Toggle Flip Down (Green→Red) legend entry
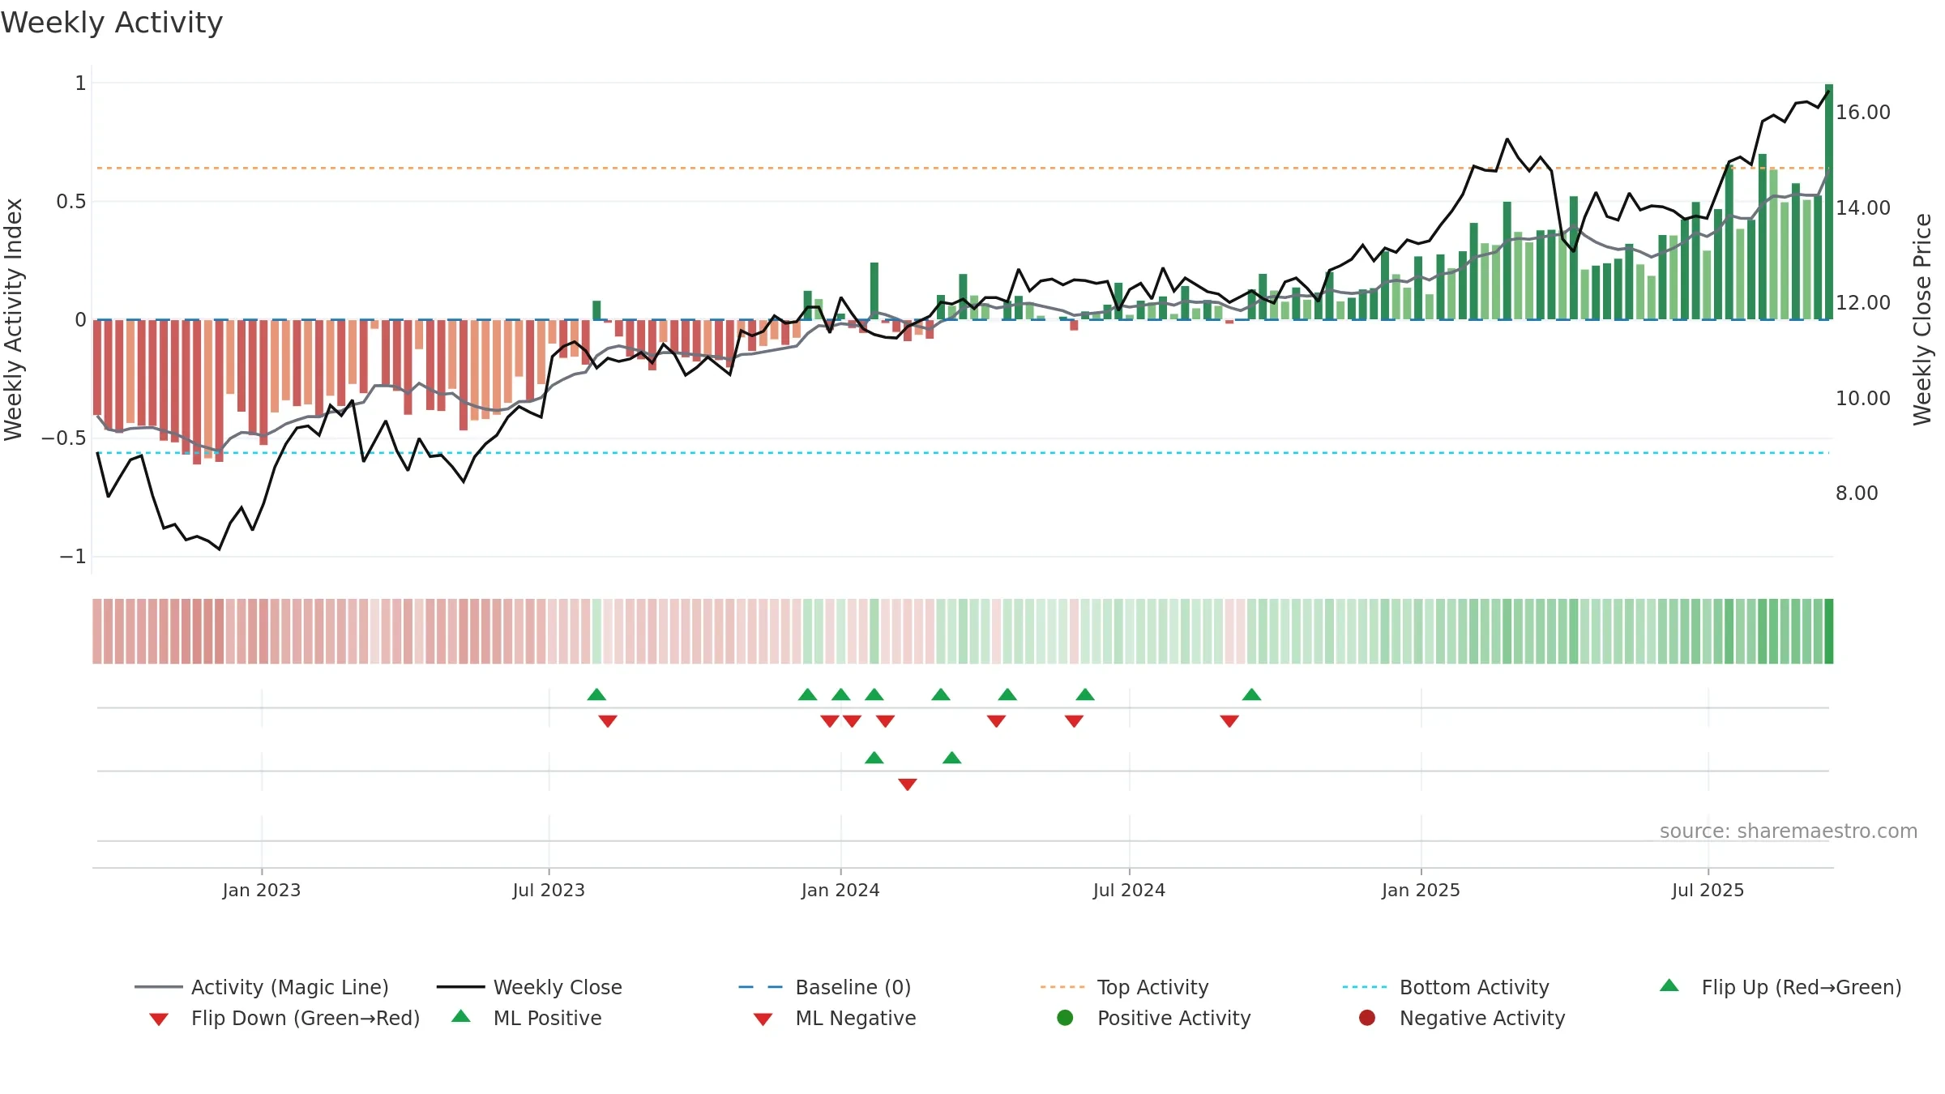Screen dimensions: 1945x1094 (x=284, y=1018)
